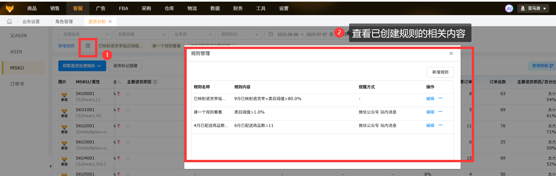This screenshot has width=556, height=176.
Task: Click SKU4001 product thumbnail
Action: click(x=64, y=161)
